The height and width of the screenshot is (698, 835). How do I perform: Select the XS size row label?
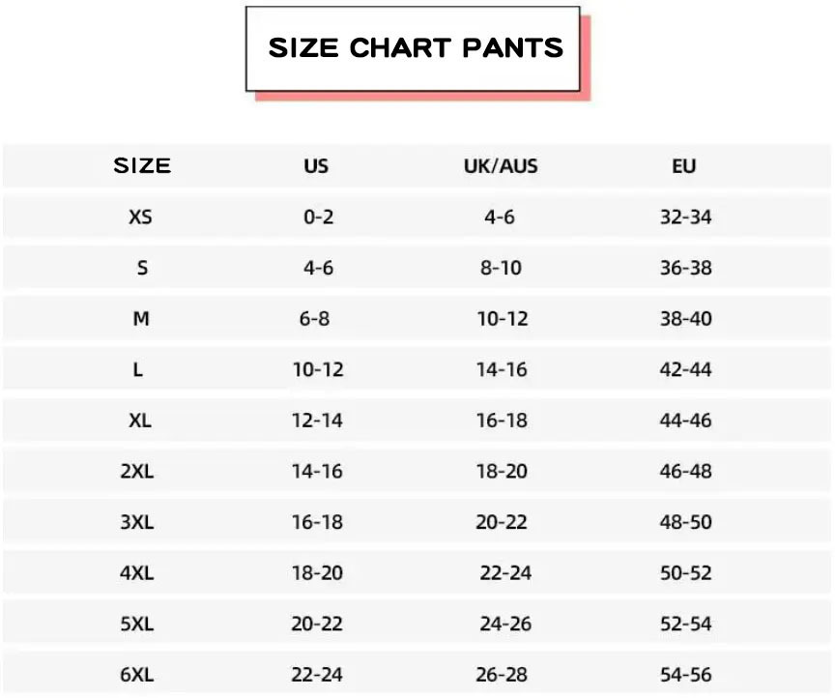pyautogui.click(x=140, y=218)
